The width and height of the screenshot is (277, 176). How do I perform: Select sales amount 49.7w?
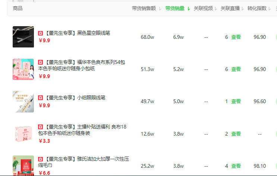tap(147, 102)
